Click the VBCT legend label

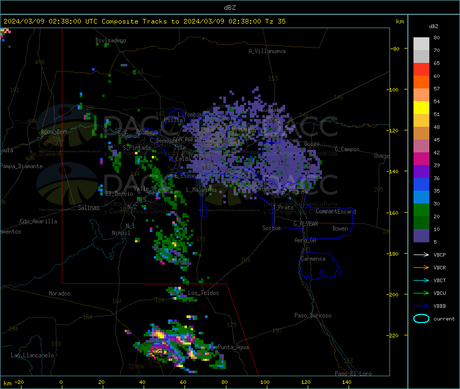point(440,280)
